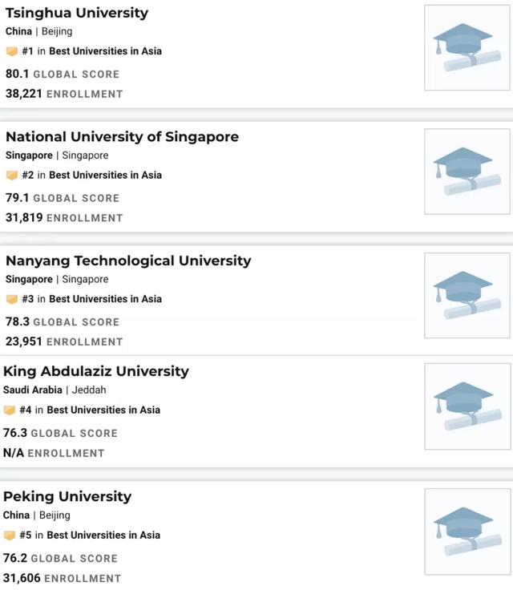This screenshot has width=513, height=590.
Task: Click the N/A Enrollment for King Abdulaziz
Action: point(54,453)
